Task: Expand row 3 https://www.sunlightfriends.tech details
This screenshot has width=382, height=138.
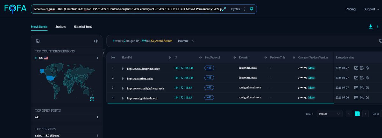Action: [x=123, y=88]
